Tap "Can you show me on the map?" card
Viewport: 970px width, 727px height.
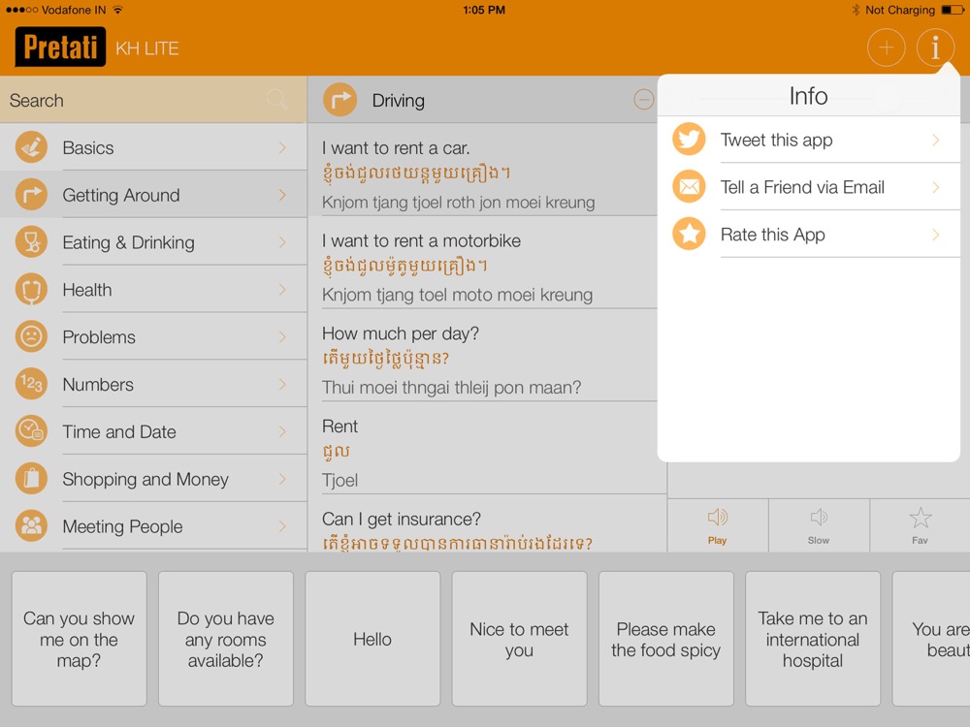pyautogui.click(x=80, y=639)
